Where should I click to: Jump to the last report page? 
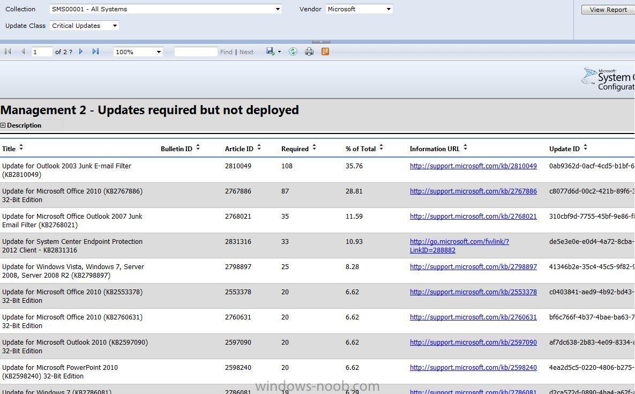pyautogui.click(x=95, y=51)
